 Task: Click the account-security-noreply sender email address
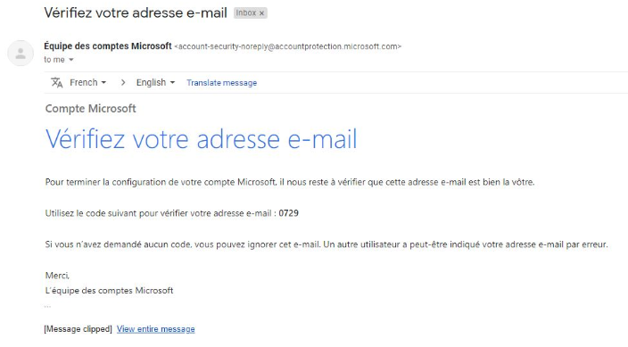pyautogui.click(x=287, y=46)
